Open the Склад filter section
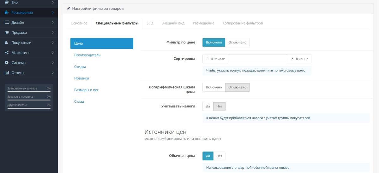The height and width of the screenshot is (173, 379). pyautogui.click(x=102, y=101)
